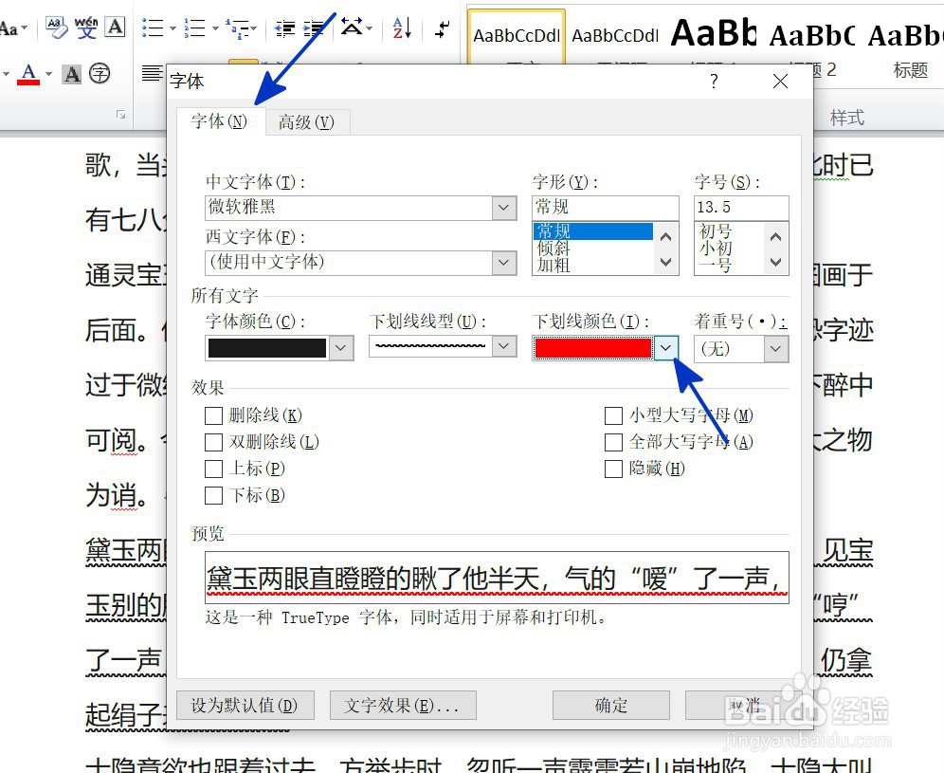The width and height of the screenshot is (944, 773).
Task: Enable the 删除线 strikethrough checkbox
Action: pos(215,415)
